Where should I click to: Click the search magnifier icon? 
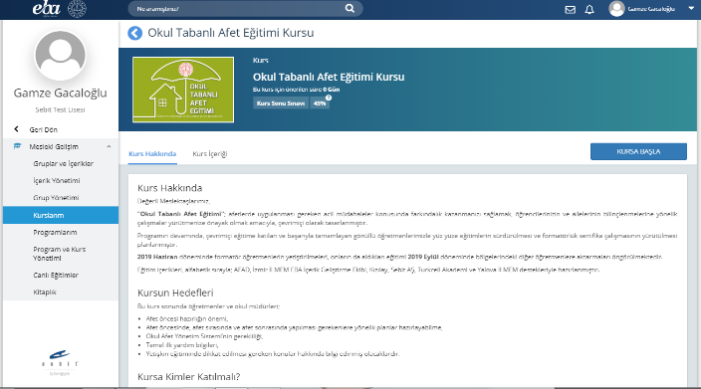click(350, 9)
